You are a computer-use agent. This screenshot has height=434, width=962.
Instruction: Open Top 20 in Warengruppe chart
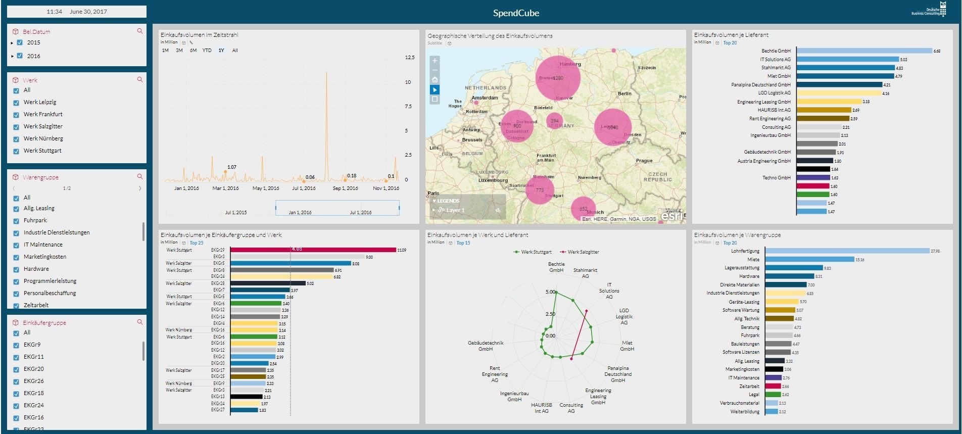pyautogui.click(x=730, y=243)
